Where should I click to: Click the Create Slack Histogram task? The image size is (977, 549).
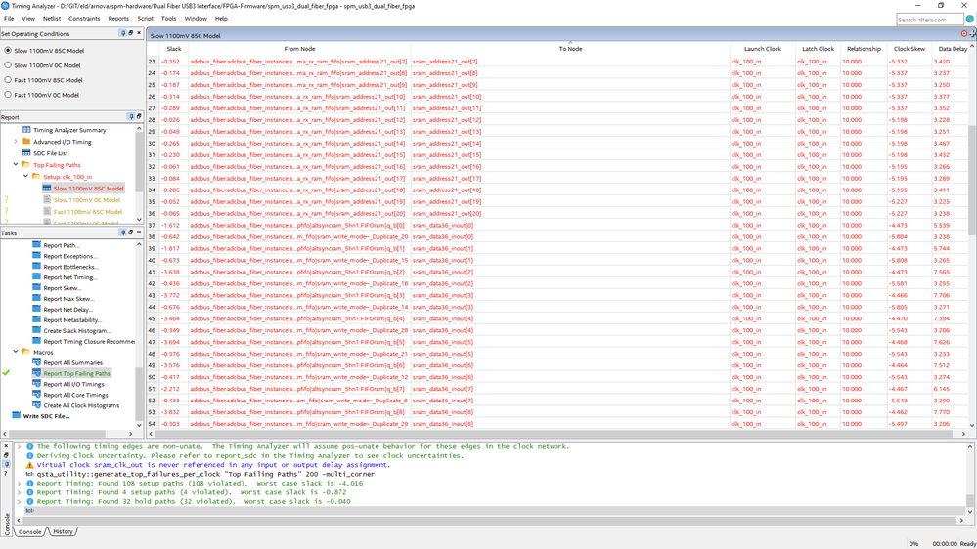click(x=76, y=331)
